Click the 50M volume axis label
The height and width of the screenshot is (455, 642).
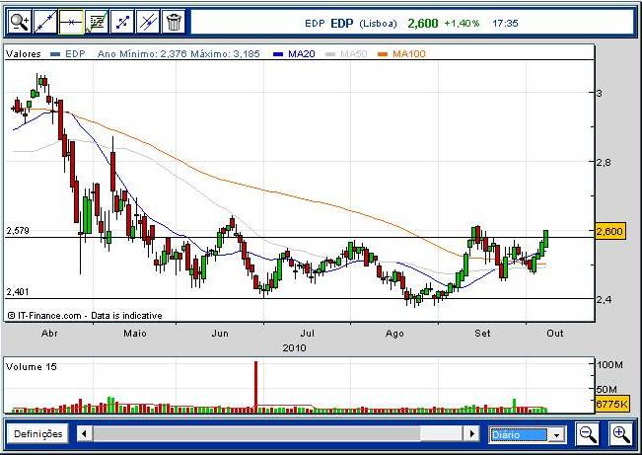[x=606, y=389]
